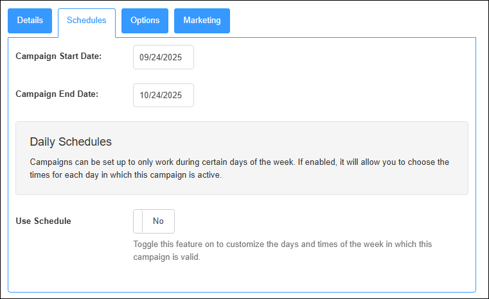Click the "Toggle this feature on" help text
Viewport: 489px width, 299px height.
[283, 244]
